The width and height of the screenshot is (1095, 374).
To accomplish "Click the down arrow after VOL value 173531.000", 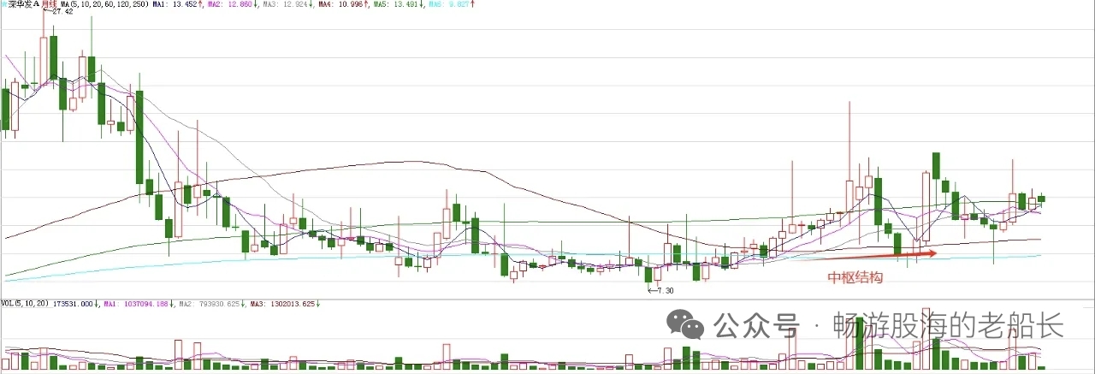I will 98,304.
